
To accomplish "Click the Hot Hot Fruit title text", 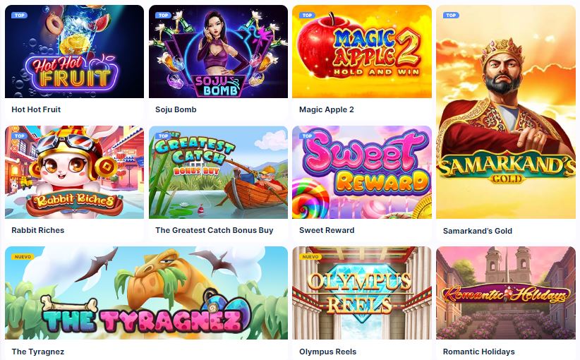I will tap(36, 109).
